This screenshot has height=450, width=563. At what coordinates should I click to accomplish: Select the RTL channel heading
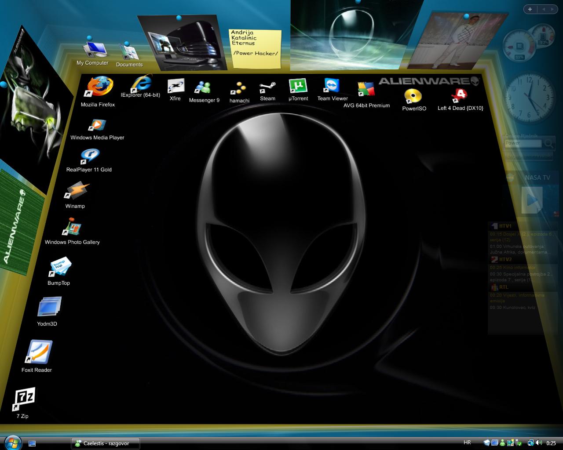pos(504,287)
